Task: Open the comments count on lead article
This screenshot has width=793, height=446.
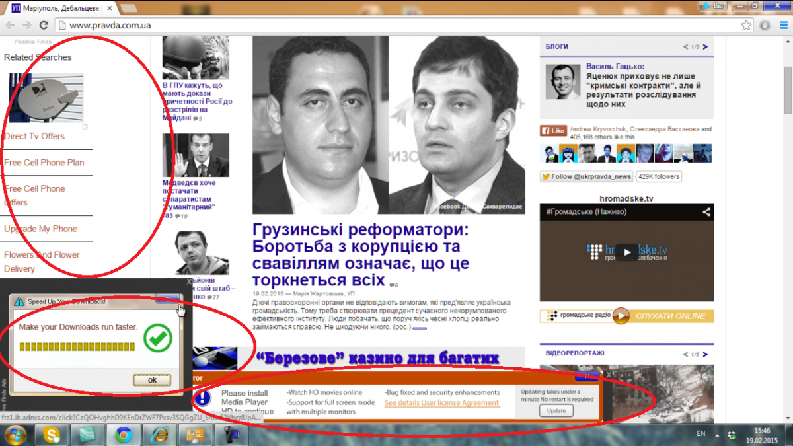Action: pyautogui.click(x=394, y=285)
